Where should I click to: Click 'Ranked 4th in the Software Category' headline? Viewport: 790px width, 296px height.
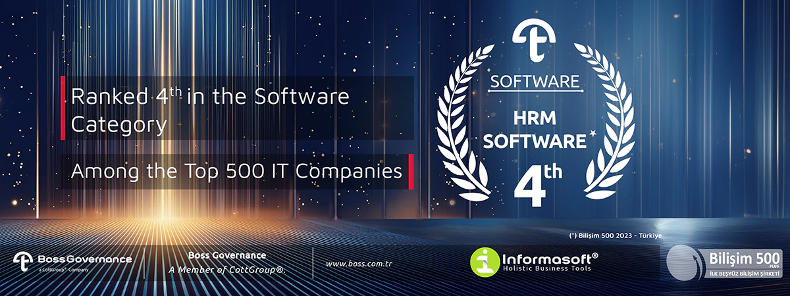pos(210,109)
